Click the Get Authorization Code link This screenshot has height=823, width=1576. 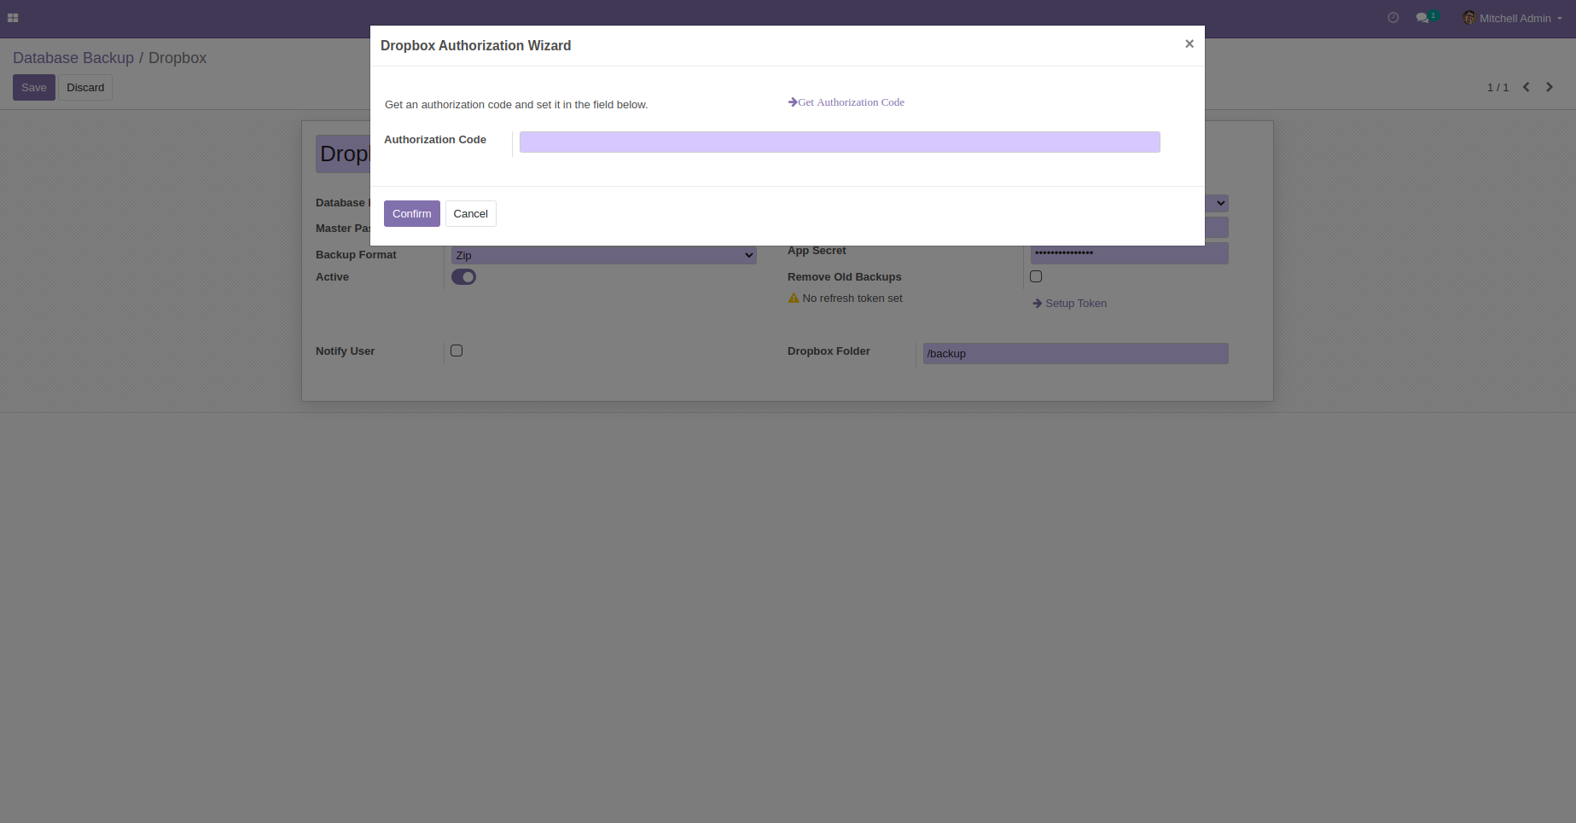point(851,102)
